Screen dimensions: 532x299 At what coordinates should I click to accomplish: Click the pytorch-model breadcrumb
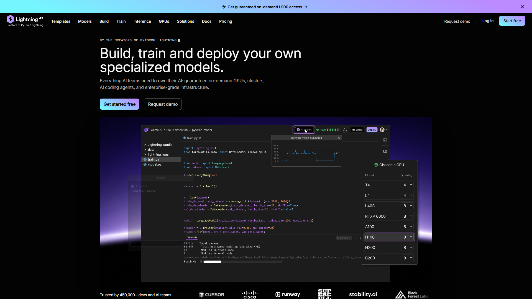[202, 130]
